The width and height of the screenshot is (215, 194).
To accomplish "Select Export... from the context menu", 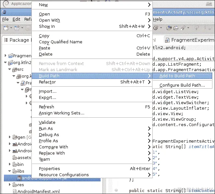I will tap(92, 97).
